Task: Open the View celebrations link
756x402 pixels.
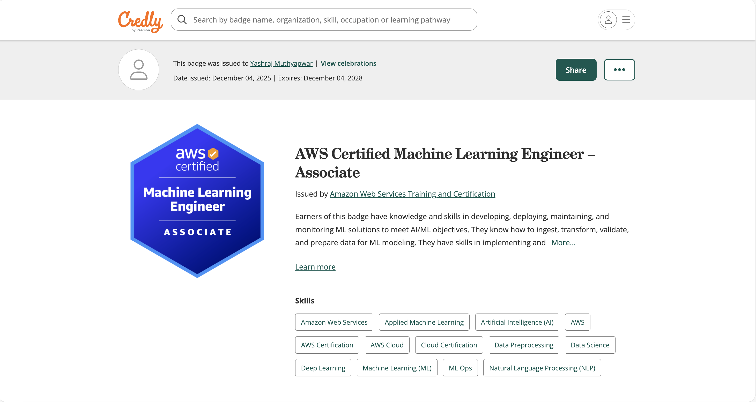Action: [x=348, y=63]
